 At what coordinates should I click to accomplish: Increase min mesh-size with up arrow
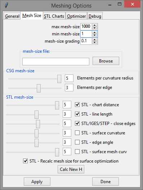coord(94,33)
